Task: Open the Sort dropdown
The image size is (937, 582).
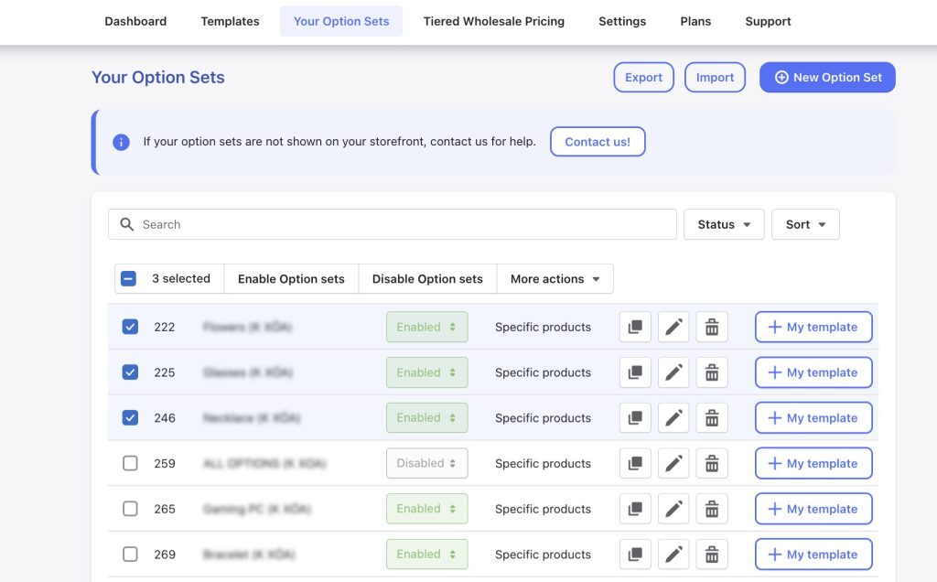Action: [805, 224]
